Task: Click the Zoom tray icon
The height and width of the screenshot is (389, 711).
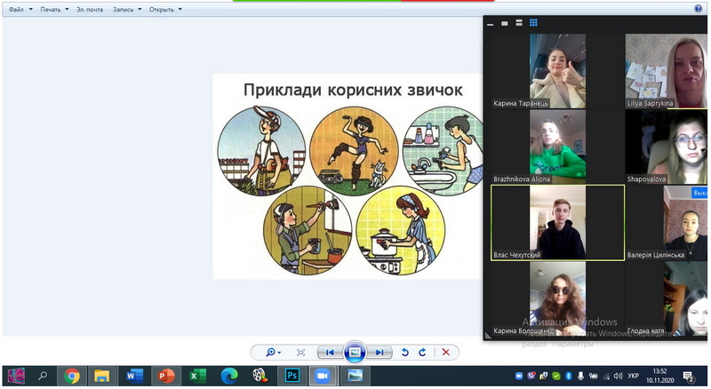Action: click(519, 376)
